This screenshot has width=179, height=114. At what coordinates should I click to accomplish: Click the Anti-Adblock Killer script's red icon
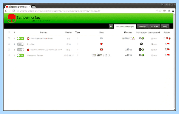tap(28, 38)
